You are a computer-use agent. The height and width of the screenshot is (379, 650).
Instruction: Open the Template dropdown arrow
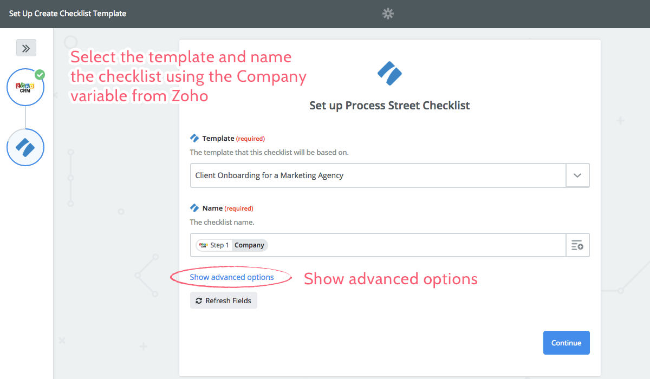click(577, 175)
